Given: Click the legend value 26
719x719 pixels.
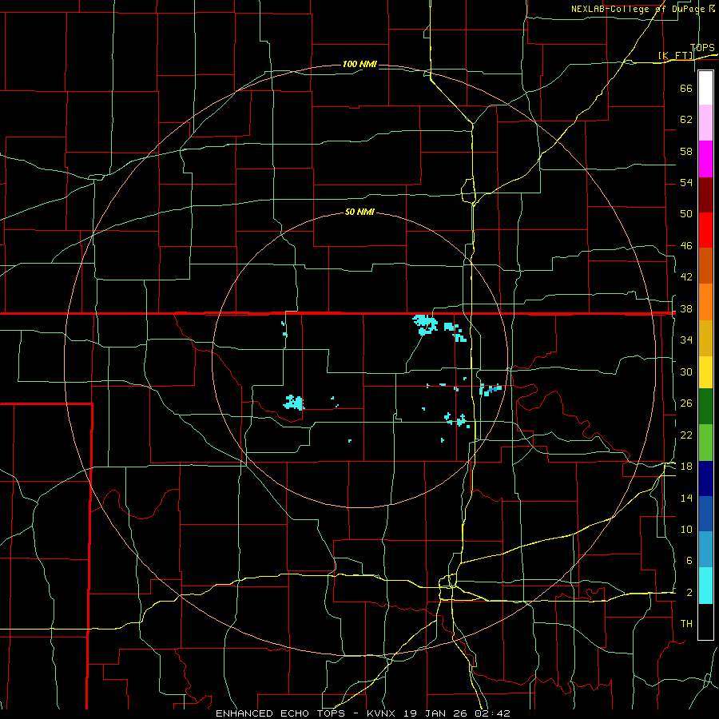Looking at the screenshot, I should 686,403.
